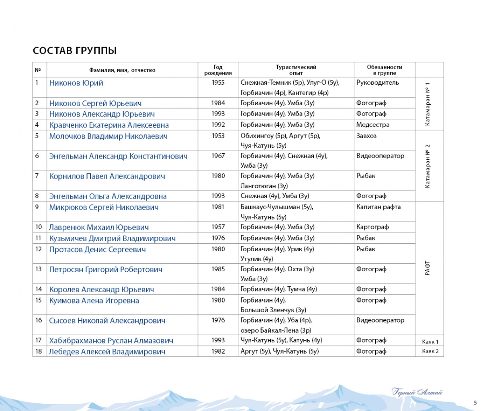Click the Туристический опыт column header
Viewport: 487px width, 411px height.
pyautogui.click(x=296, y=70)
